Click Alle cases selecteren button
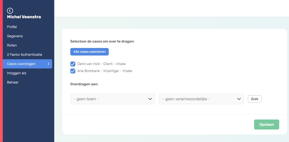Image resolution: width=289 pixels, height=142 pixels. 89,52
